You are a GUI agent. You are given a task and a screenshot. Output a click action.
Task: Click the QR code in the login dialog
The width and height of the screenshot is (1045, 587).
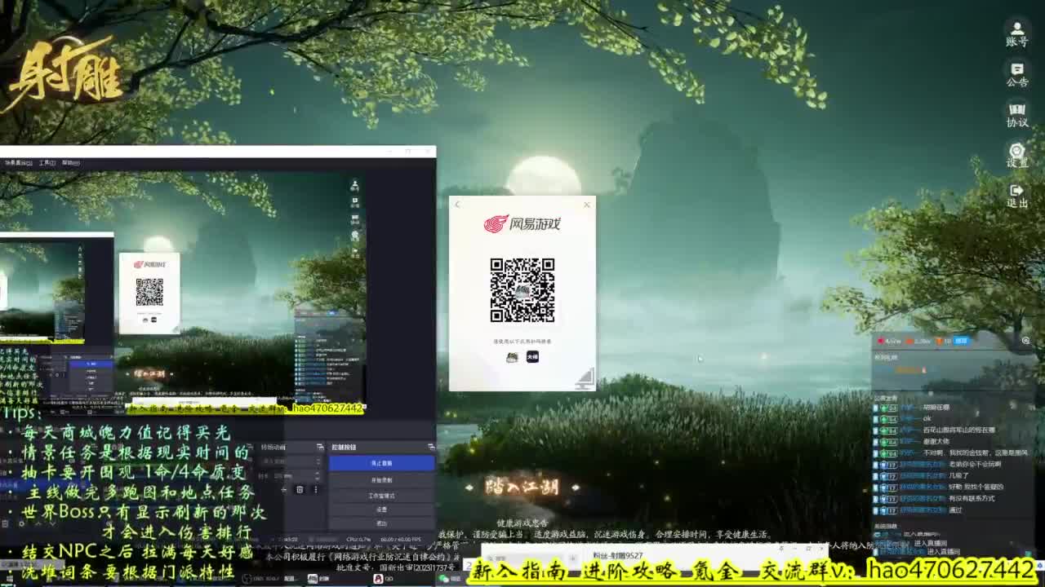click(522, 290)
